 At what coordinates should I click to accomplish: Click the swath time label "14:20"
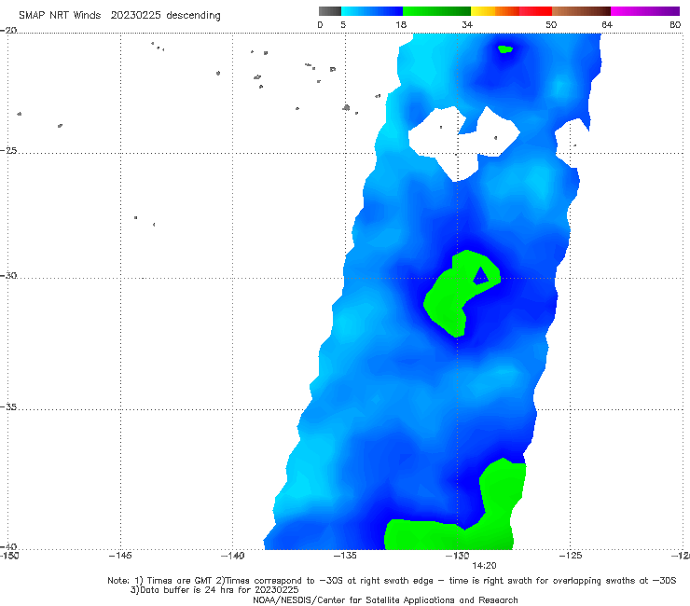(484, 566)
